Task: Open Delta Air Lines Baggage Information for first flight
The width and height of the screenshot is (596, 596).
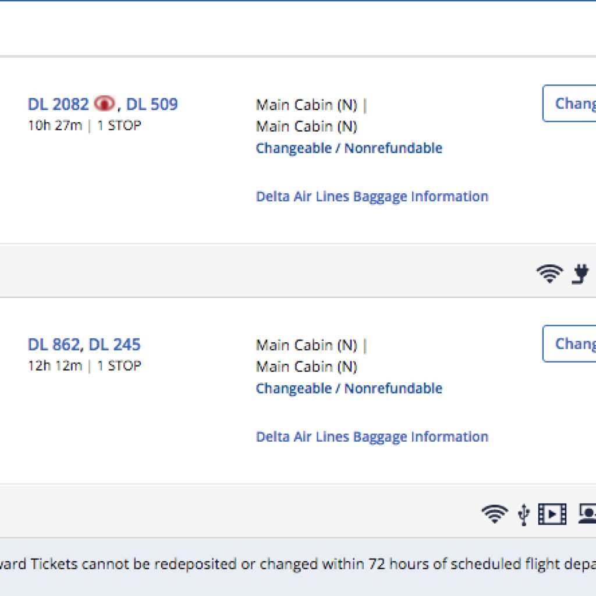Action: pos(372,197)
